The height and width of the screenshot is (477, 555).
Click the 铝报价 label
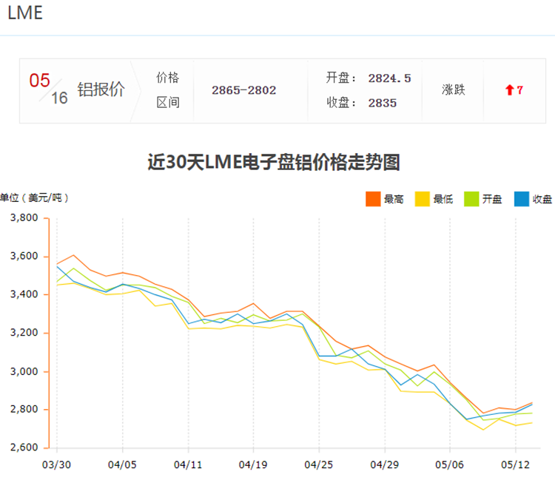(x=101, y=90)
